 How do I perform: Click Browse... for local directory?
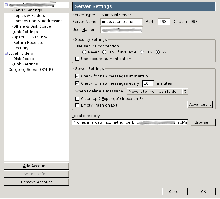click(x=203, y=122)
